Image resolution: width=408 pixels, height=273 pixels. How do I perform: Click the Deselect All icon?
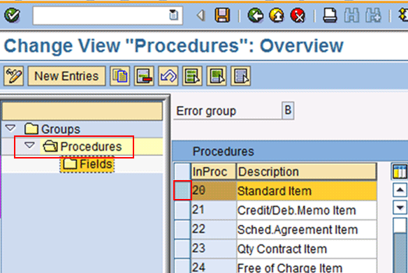point(241,76)
